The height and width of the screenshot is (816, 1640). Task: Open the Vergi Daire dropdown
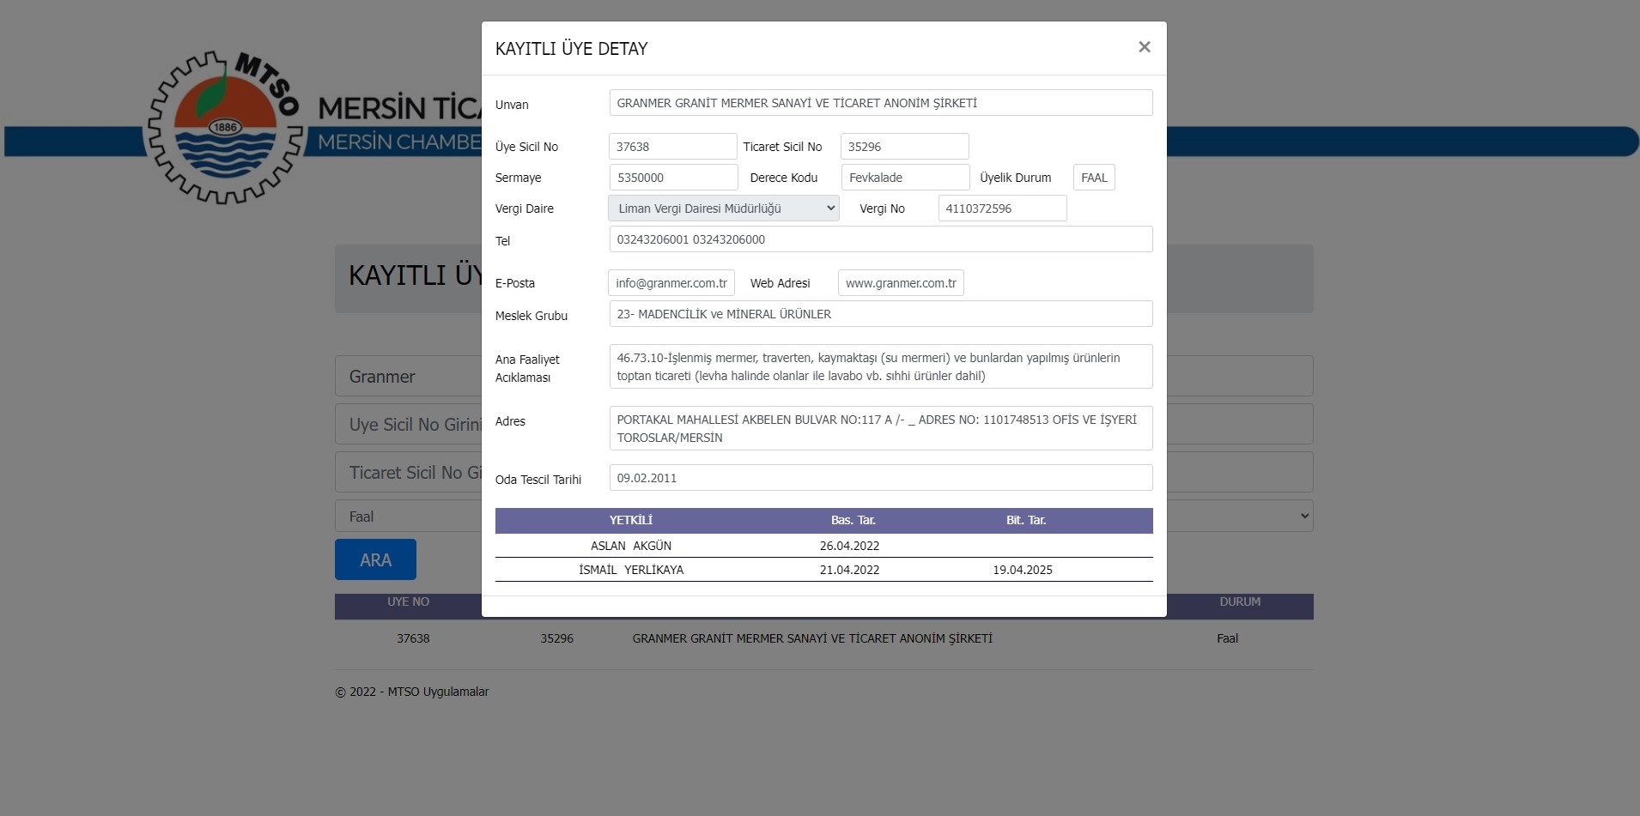click(723, 209)
